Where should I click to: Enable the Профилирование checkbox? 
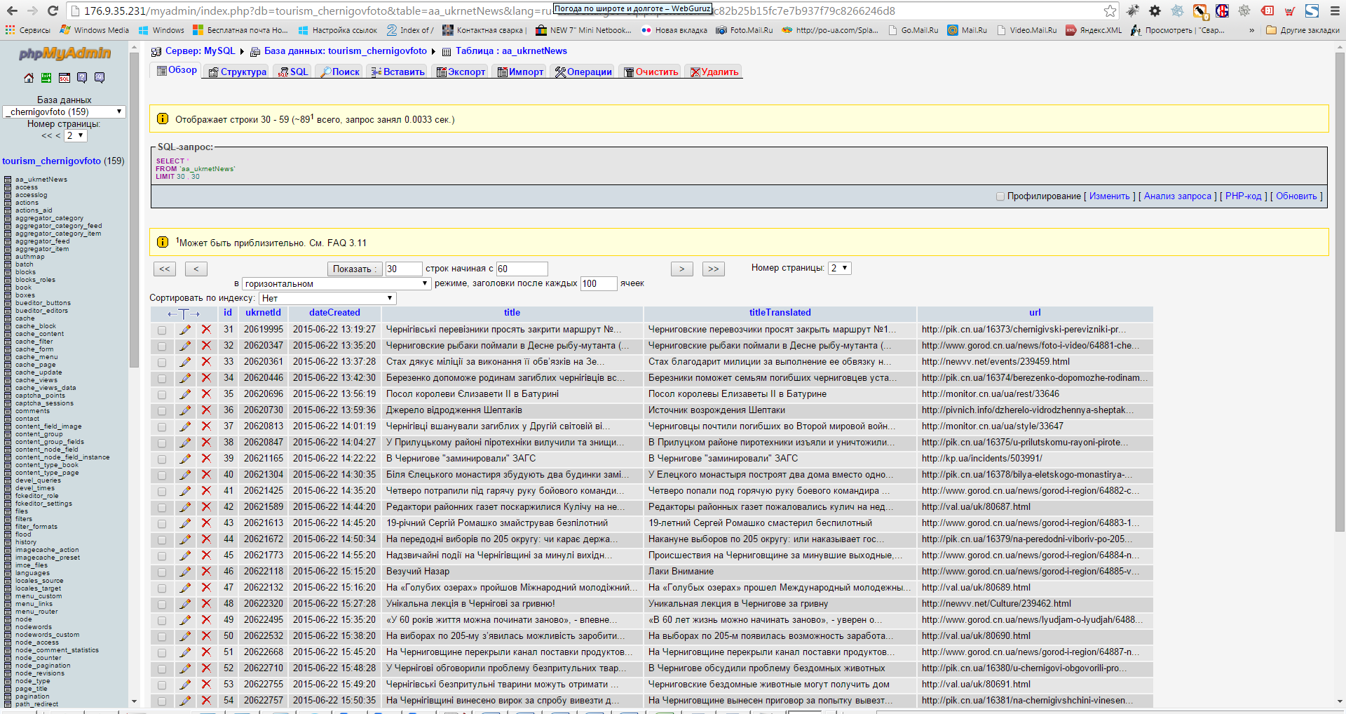point(1000,196)
